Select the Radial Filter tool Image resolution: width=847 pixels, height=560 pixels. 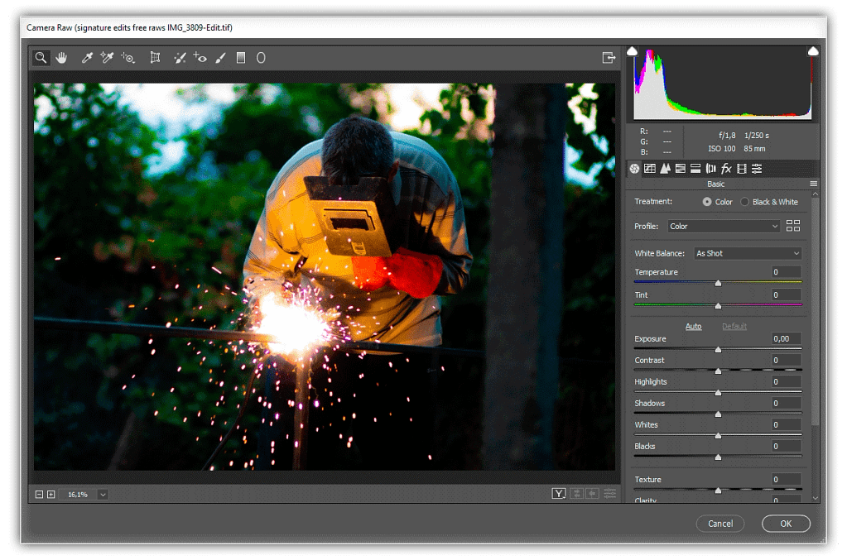coord(261,58)
